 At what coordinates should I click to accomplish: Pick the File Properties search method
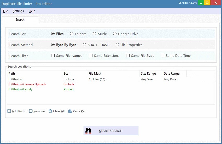(118, 45)
